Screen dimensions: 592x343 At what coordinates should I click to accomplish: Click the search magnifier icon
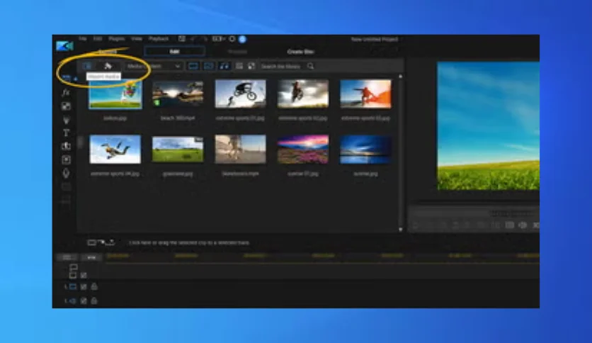[x=310, y=66]
